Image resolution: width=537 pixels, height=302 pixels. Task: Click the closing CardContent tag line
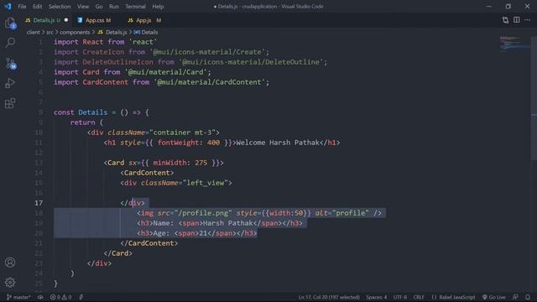click(x=149, y=243)
